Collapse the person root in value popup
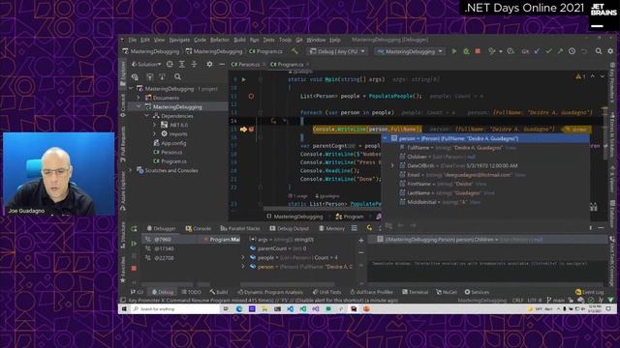 coord(386,138)
